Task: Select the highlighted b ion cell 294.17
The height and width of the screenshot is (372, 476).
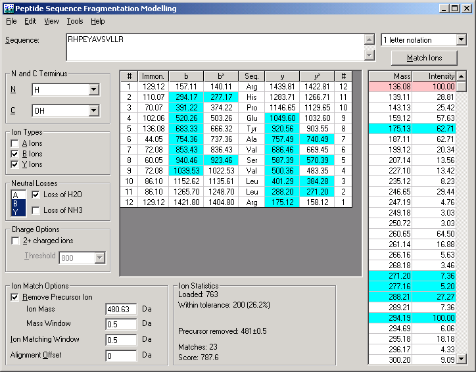Action: [x=187, y=97]
